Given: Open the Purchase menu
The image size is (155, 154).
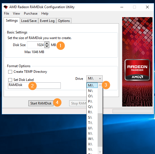Looking at the screenshot, I should [x=31, y=13].
